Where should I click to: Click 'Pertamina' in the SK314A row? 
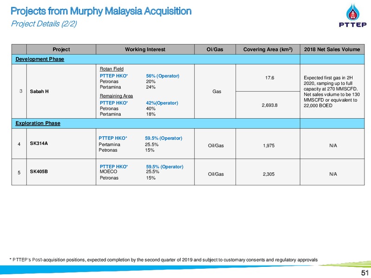click(x=109, y=145)
